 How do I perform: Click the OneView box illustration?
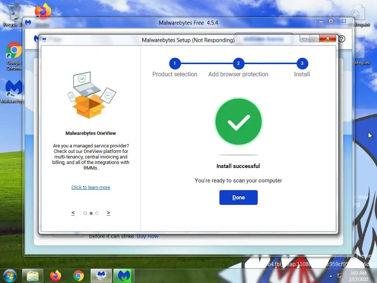coord(91,95)
